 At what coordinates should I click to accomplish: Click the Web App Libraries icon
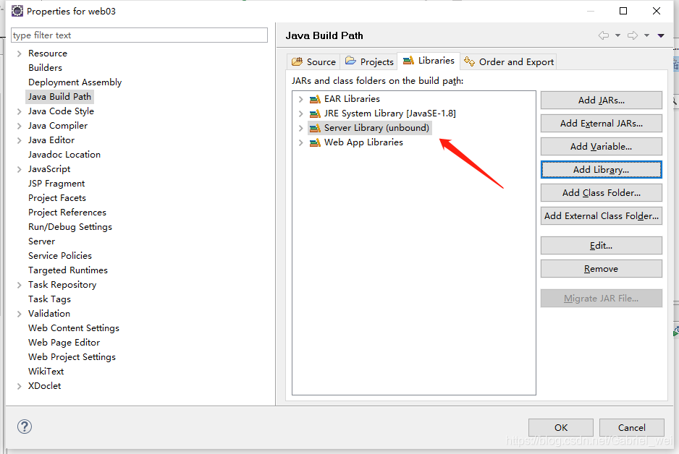click(x=315, y=142)
